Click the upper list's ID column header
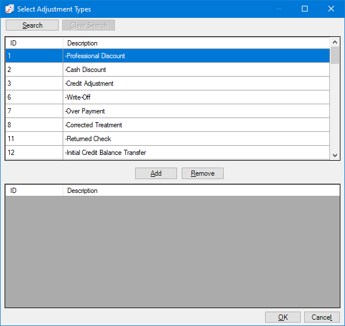The height and width of the screenshot is (326, 345). [34, 43]
